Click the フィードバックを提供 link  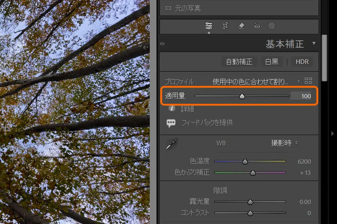[207, 122]
